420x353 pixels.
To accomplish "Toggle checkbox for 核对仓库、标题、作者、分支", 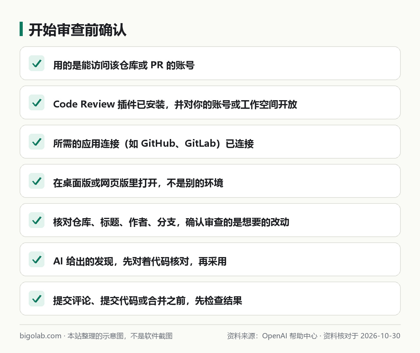I will 36,220.
